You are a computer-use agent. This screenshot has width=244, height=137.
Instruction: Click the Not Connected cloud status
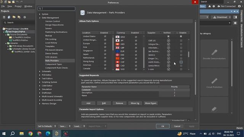226,6
